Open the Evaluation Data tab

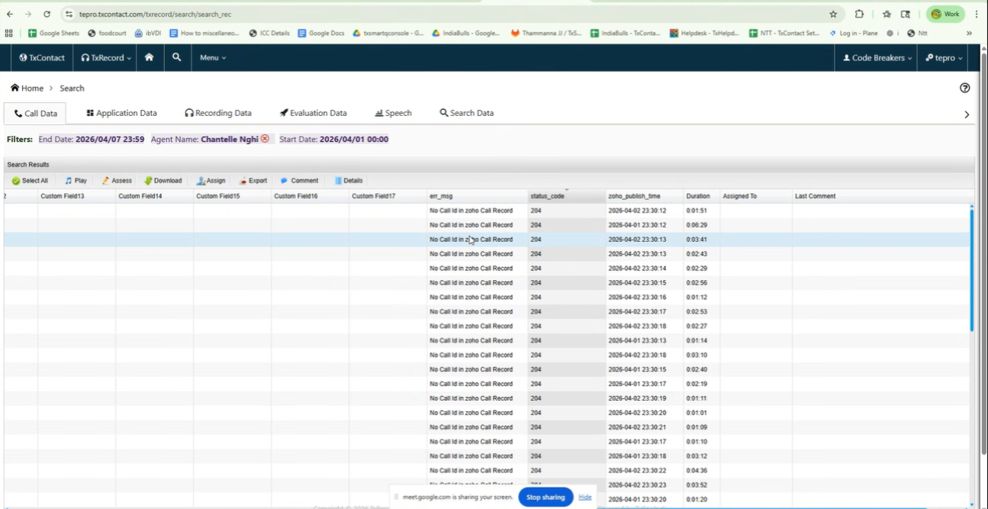pos(313,113)
